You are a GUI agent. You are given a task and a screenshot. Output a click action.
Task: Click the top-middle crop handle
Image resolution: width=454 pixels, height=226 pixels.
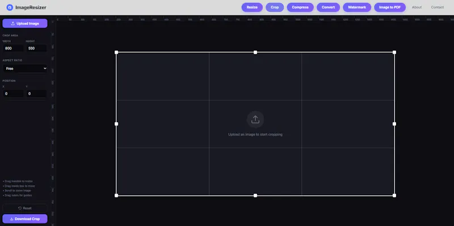(255, 52)
